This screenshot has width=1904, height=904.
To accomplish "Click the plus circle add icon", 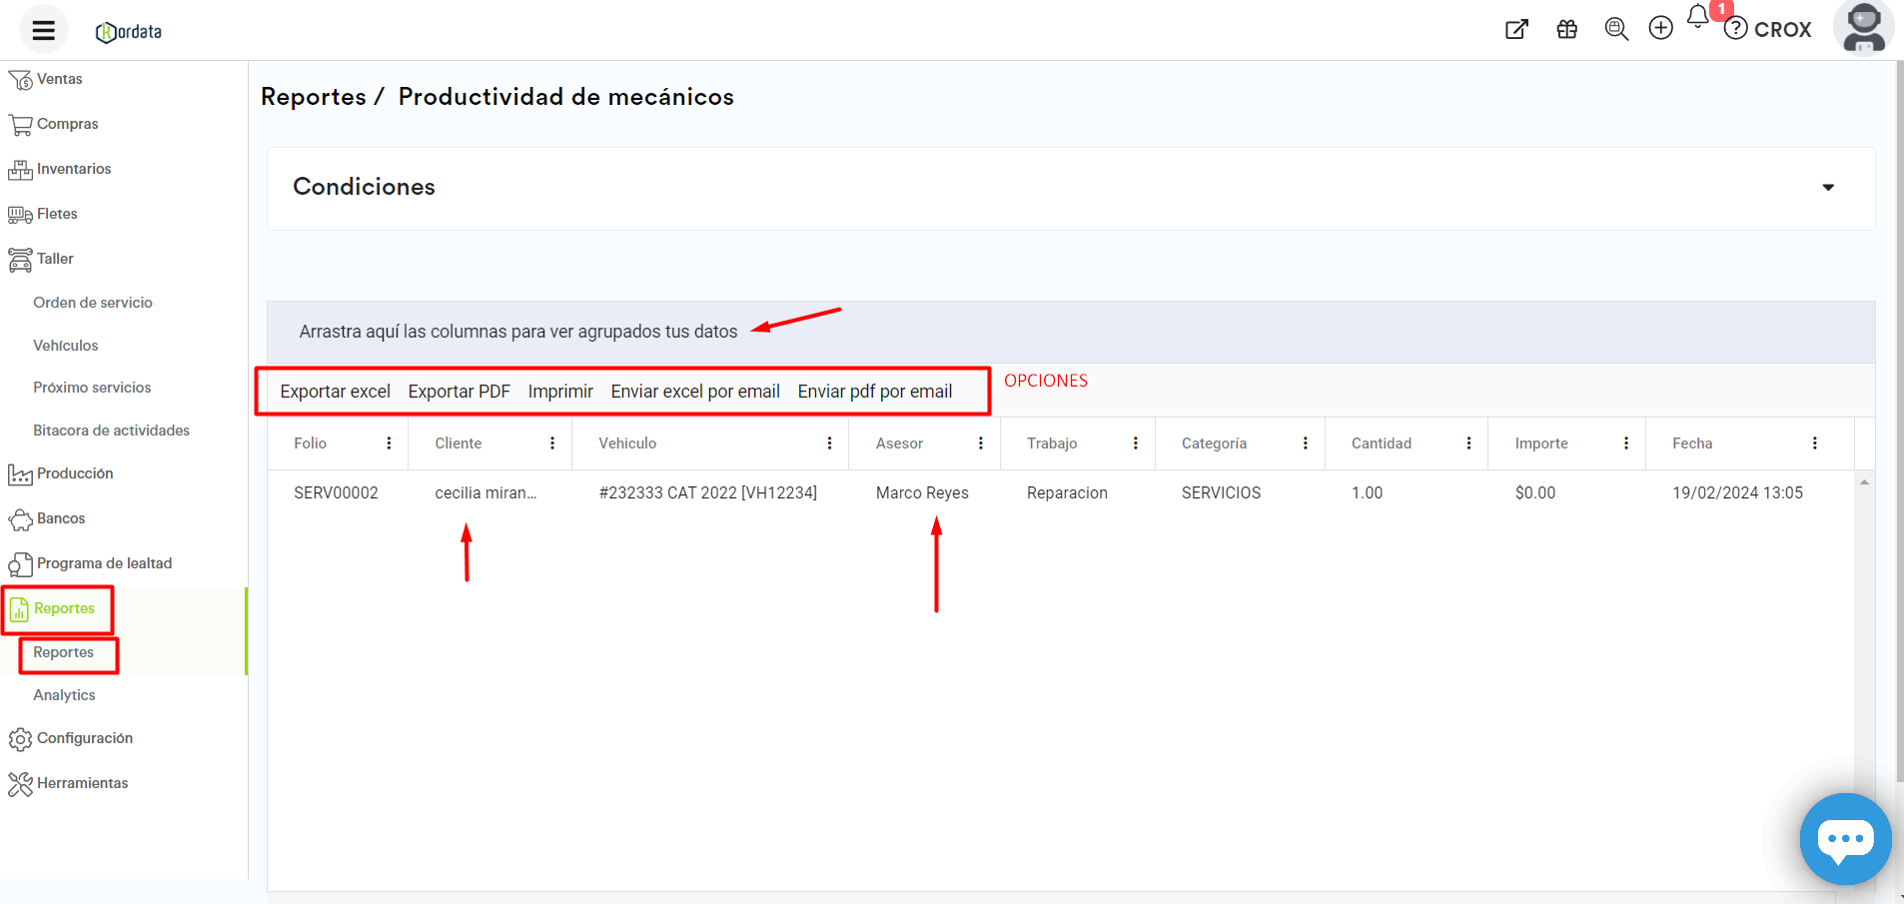I will (x=1660, y=28).
